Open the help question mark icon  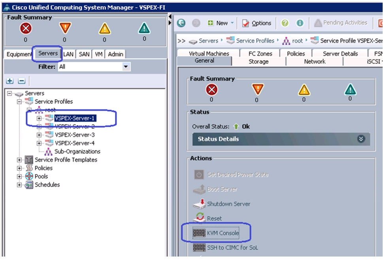point(285,23)
